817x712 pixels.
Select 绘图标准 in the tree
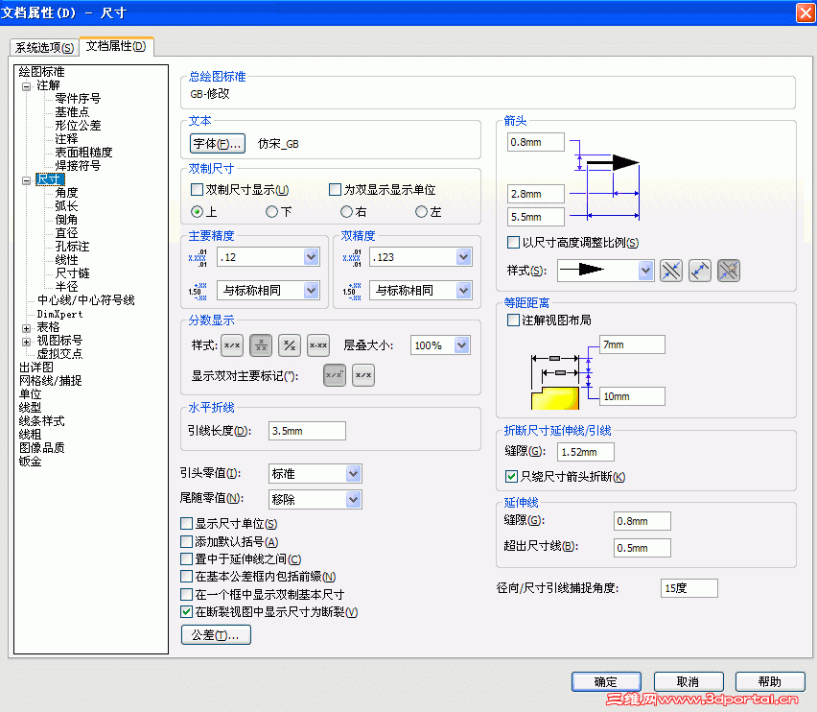tap(41, 72)
